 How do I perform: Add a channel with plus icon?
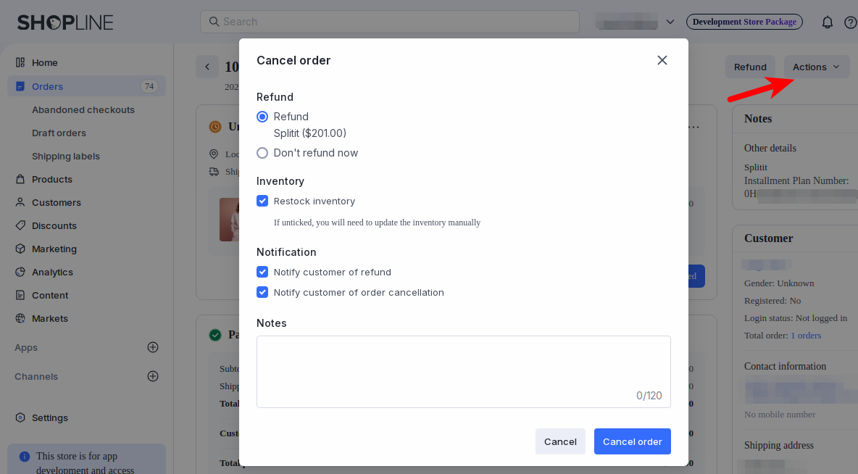(153, 376)
